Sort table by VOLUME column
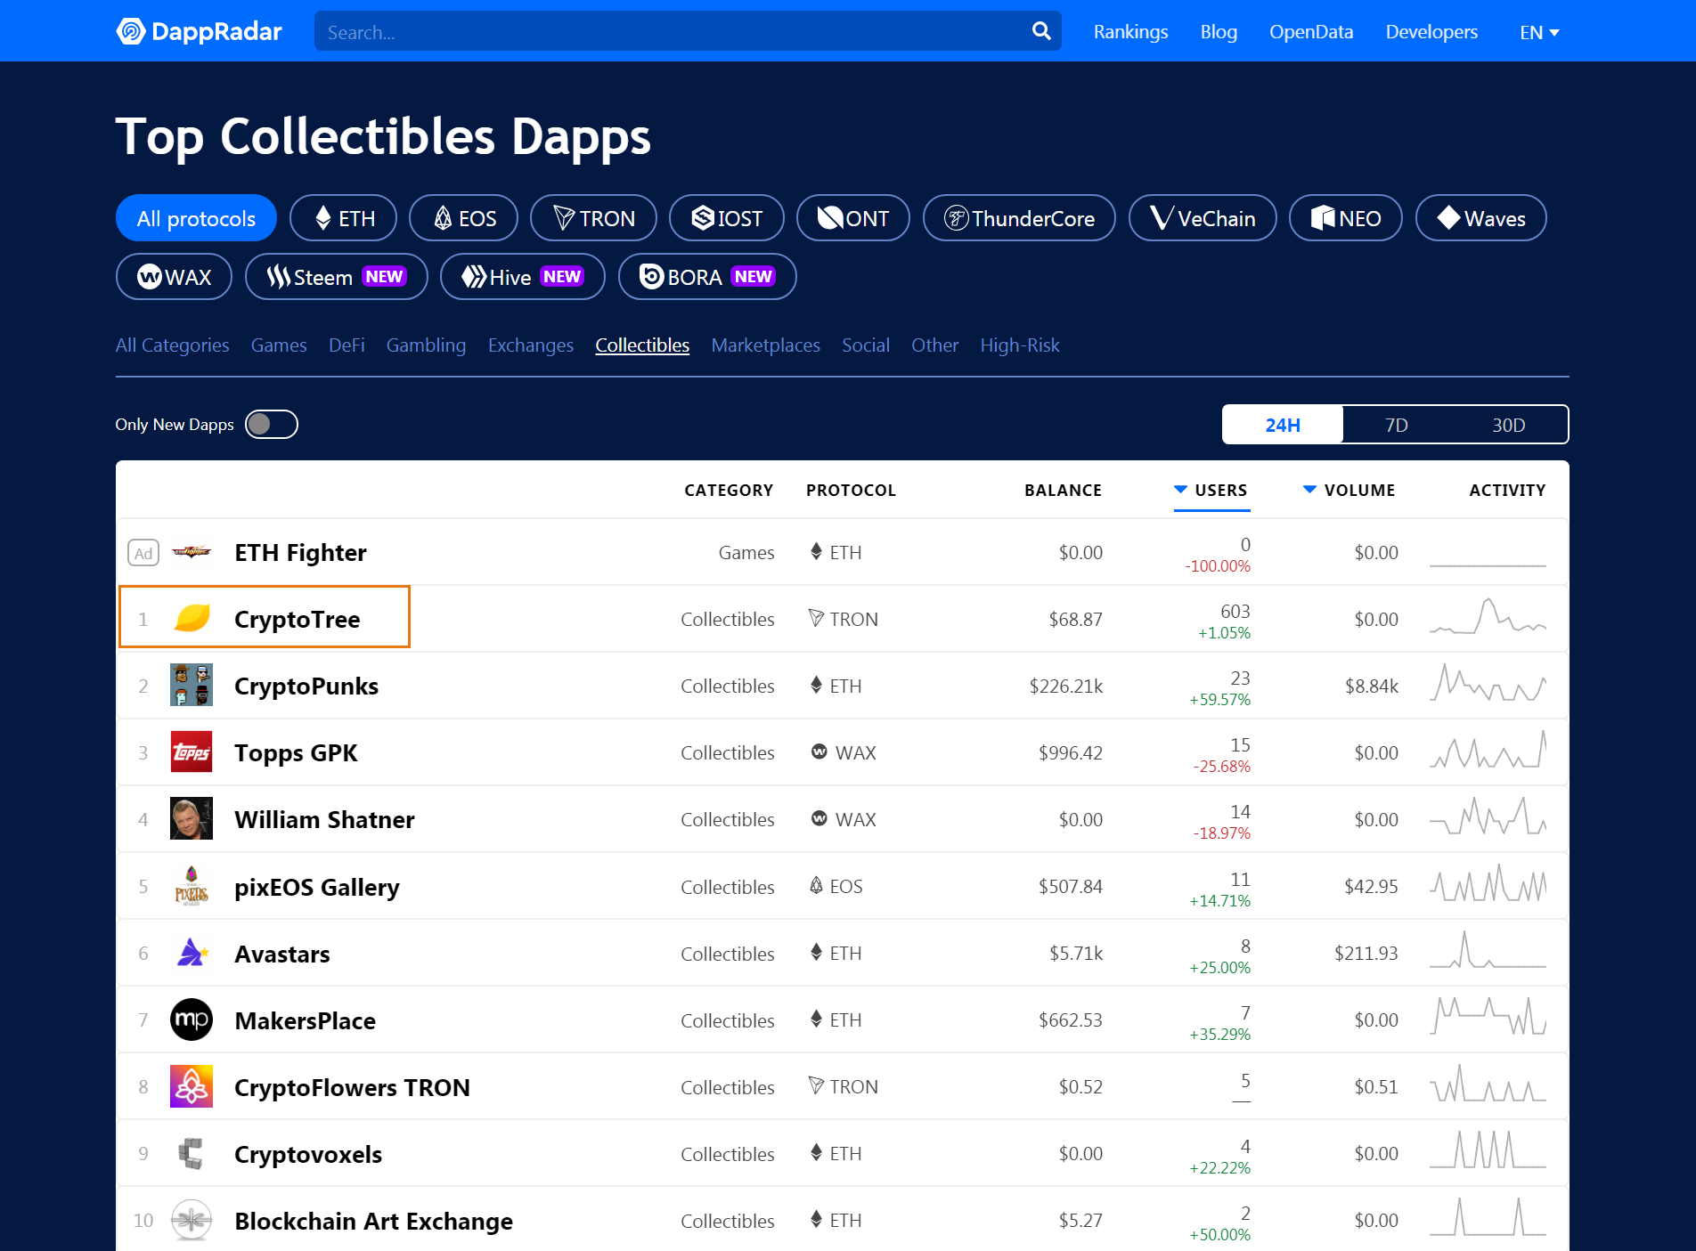Image resolution: width=1696 pixels, height=1251 pixels. click(1349, 490)
